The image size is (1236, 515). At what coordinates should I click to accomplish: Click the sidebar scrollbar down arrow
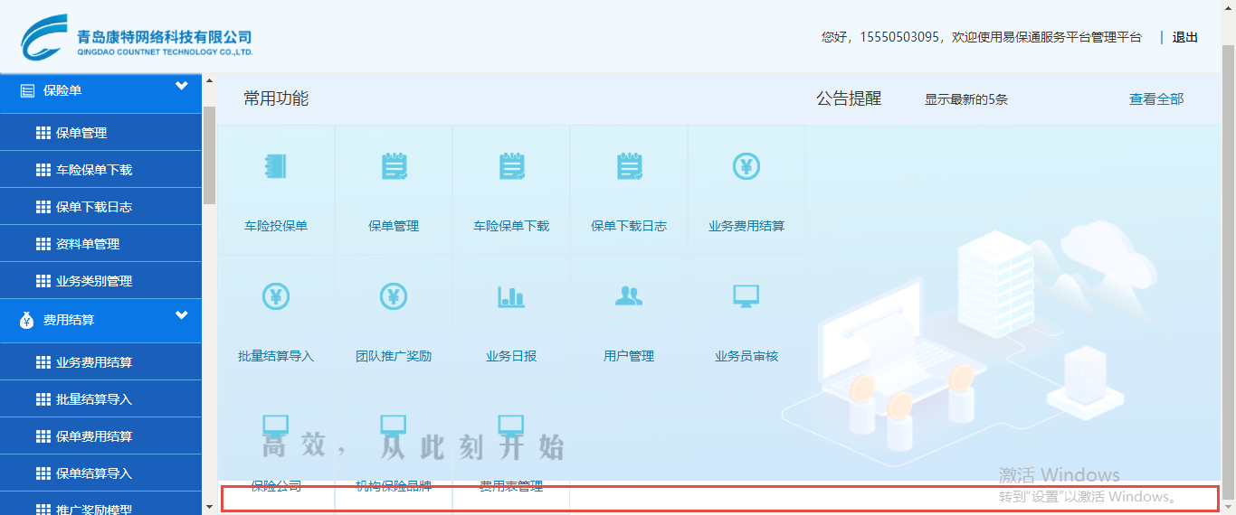(210, 507)
